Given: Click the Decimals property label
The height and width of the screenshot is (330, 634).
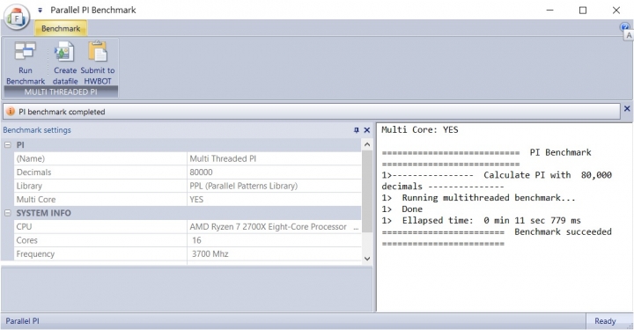Looking at the screenshot, I should 34,172.
